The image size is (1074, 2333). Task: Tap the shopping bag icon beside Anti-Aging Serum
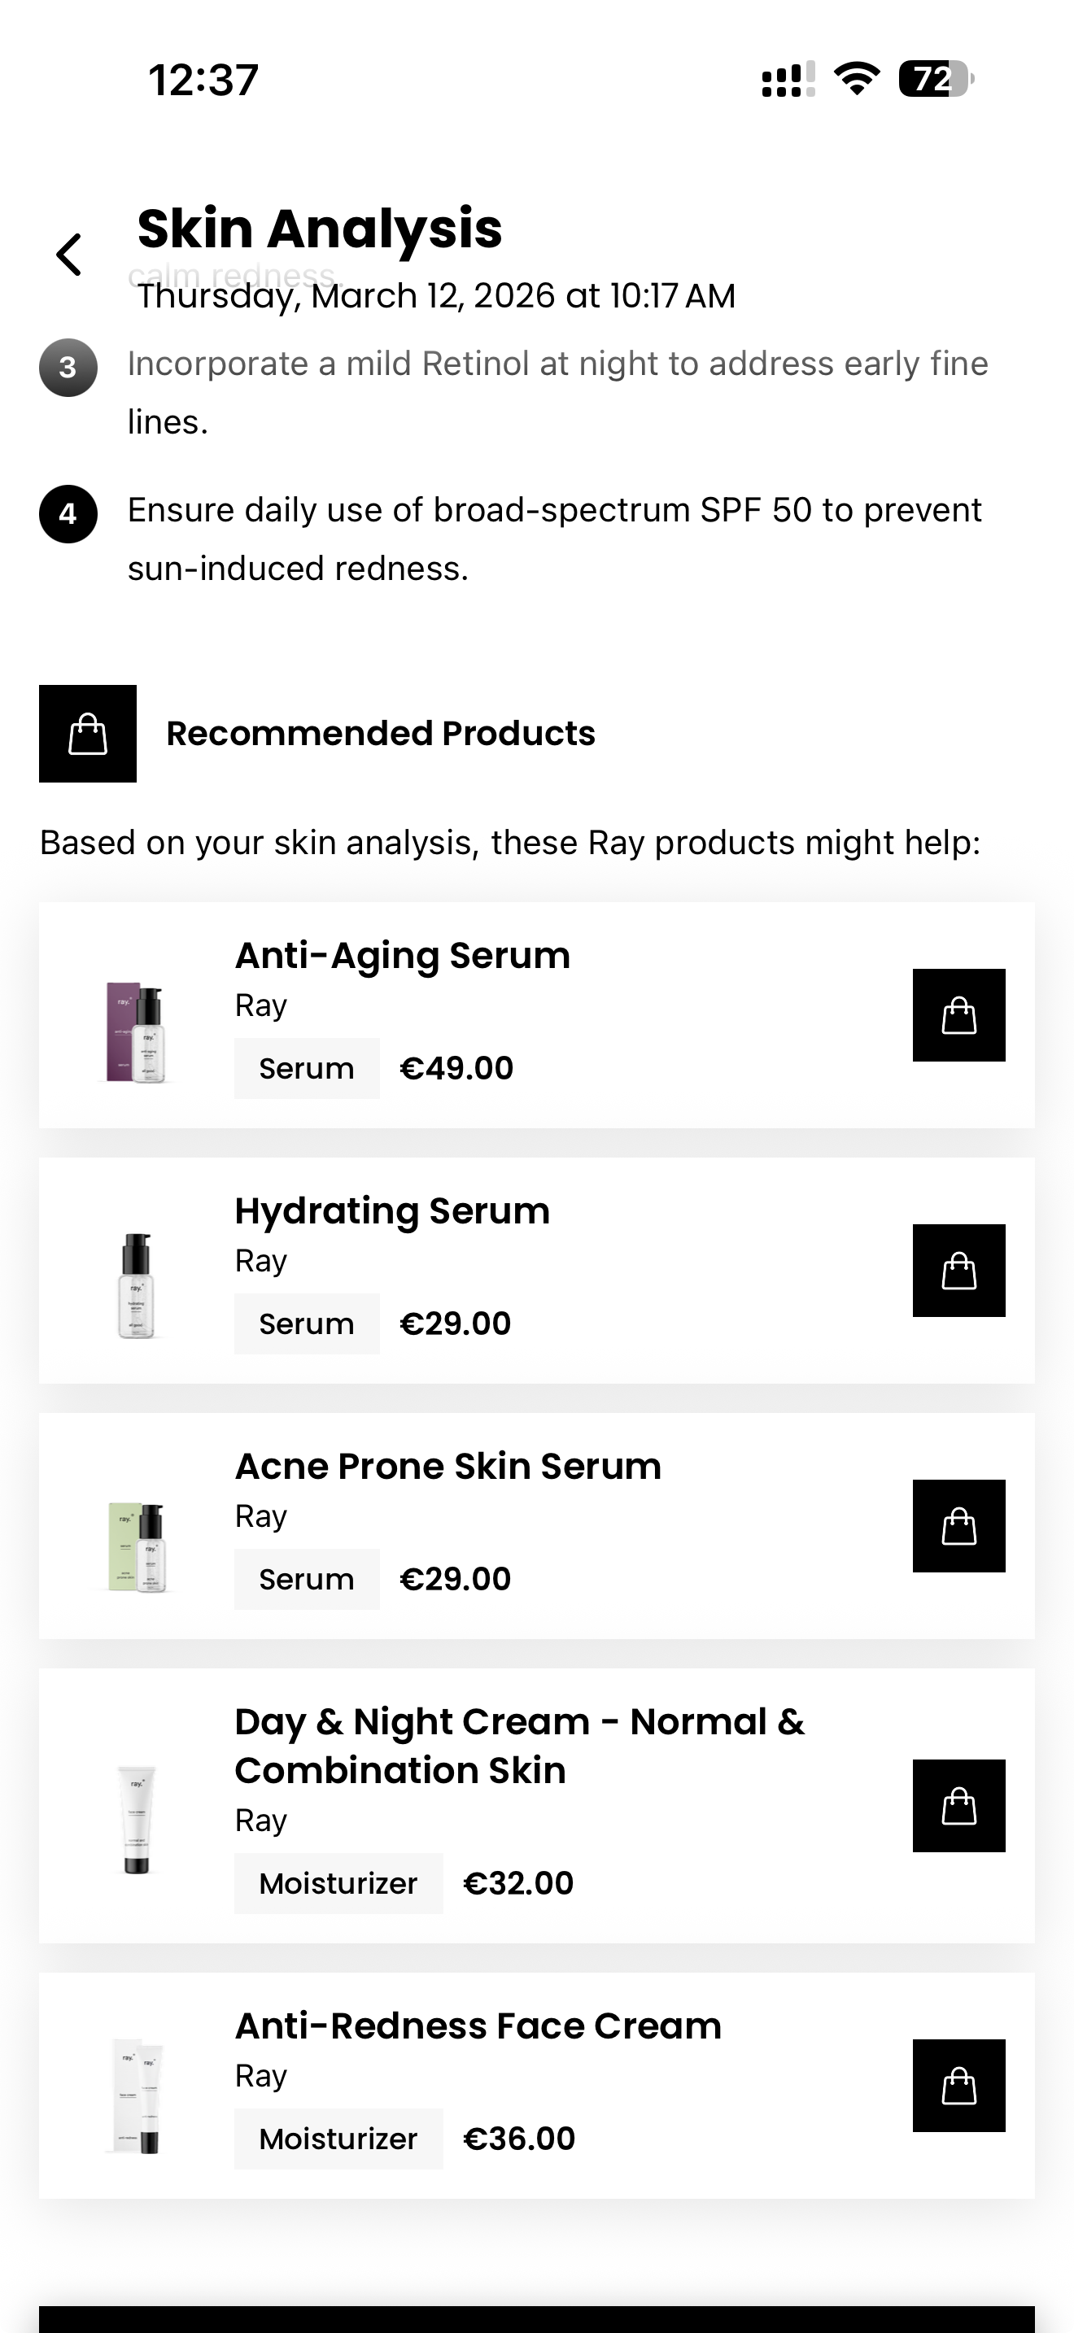[959, 1015]
